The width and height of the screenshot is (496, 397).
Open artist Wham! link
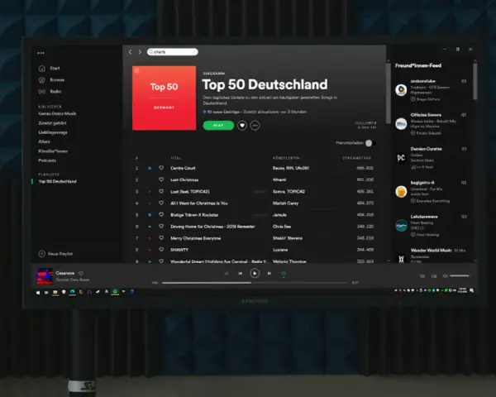coord(279,179)
